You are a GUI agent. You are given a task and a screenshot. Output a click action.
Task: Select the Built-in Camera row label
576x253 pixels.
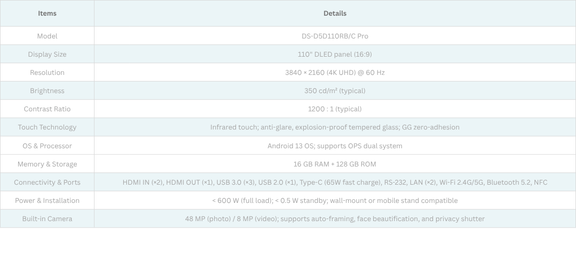pos(47,219)
